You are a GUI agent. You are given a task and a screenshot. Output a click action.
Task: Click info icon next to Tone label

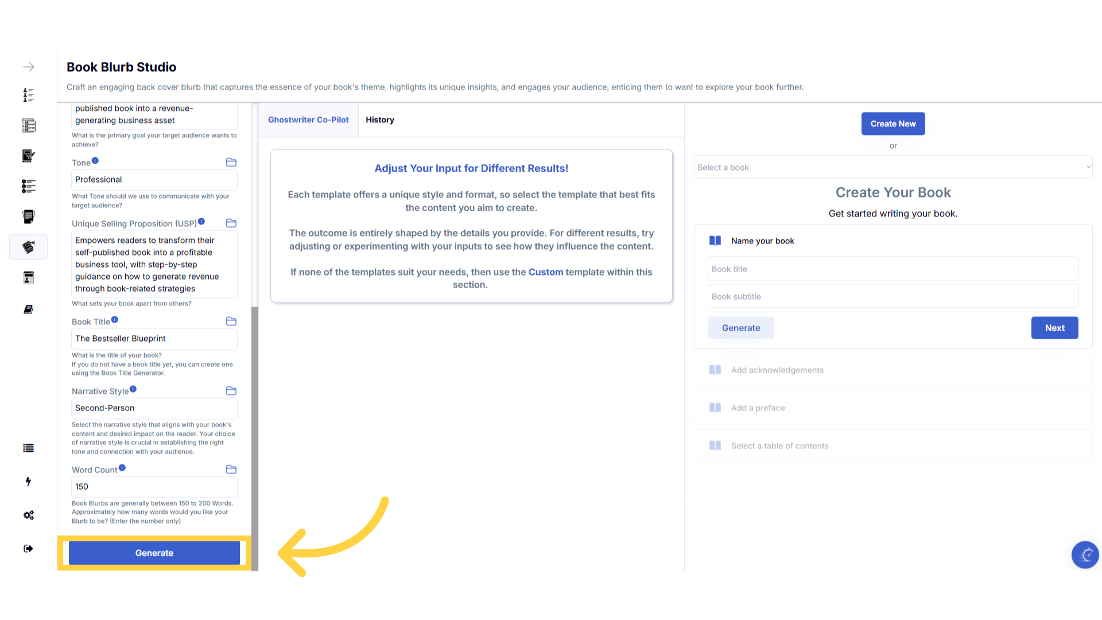tap(95, 161)
